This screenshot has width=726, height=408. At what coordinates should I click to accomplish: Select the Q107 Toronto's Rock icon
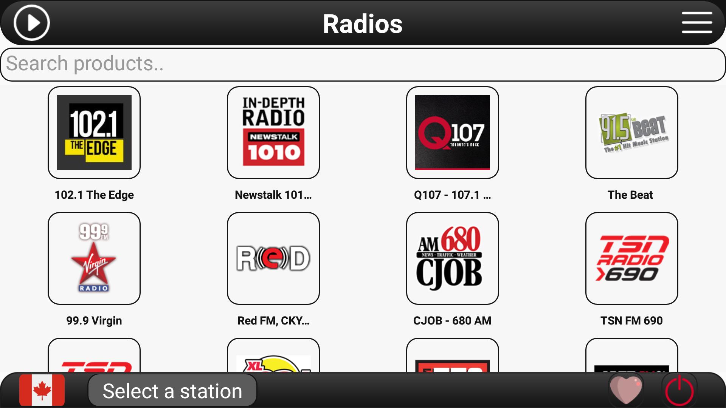pyautogui.click(x=452, y=132)
